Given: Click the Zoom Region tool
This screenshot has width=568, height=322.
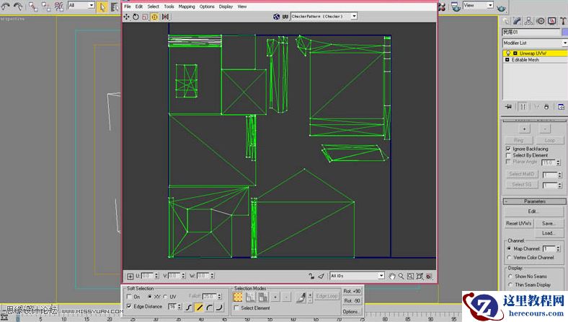Looking at the screenshot, I should (410, 277).
